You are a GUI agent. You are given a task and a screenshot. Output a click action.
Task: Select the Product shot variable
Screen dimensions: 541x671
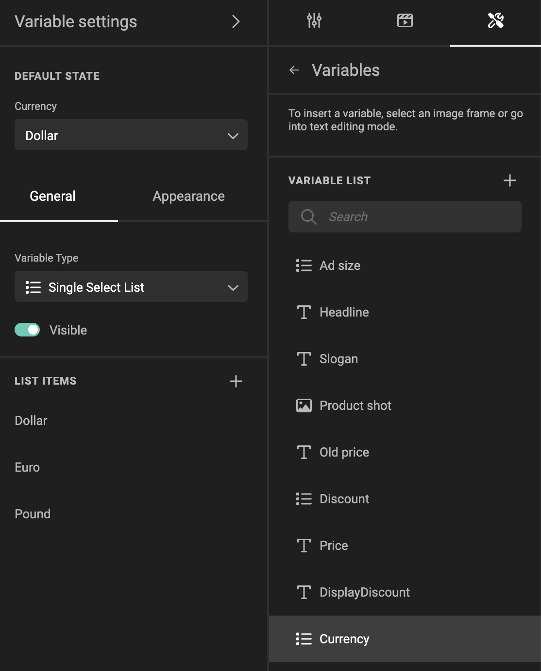coord(405,406)
